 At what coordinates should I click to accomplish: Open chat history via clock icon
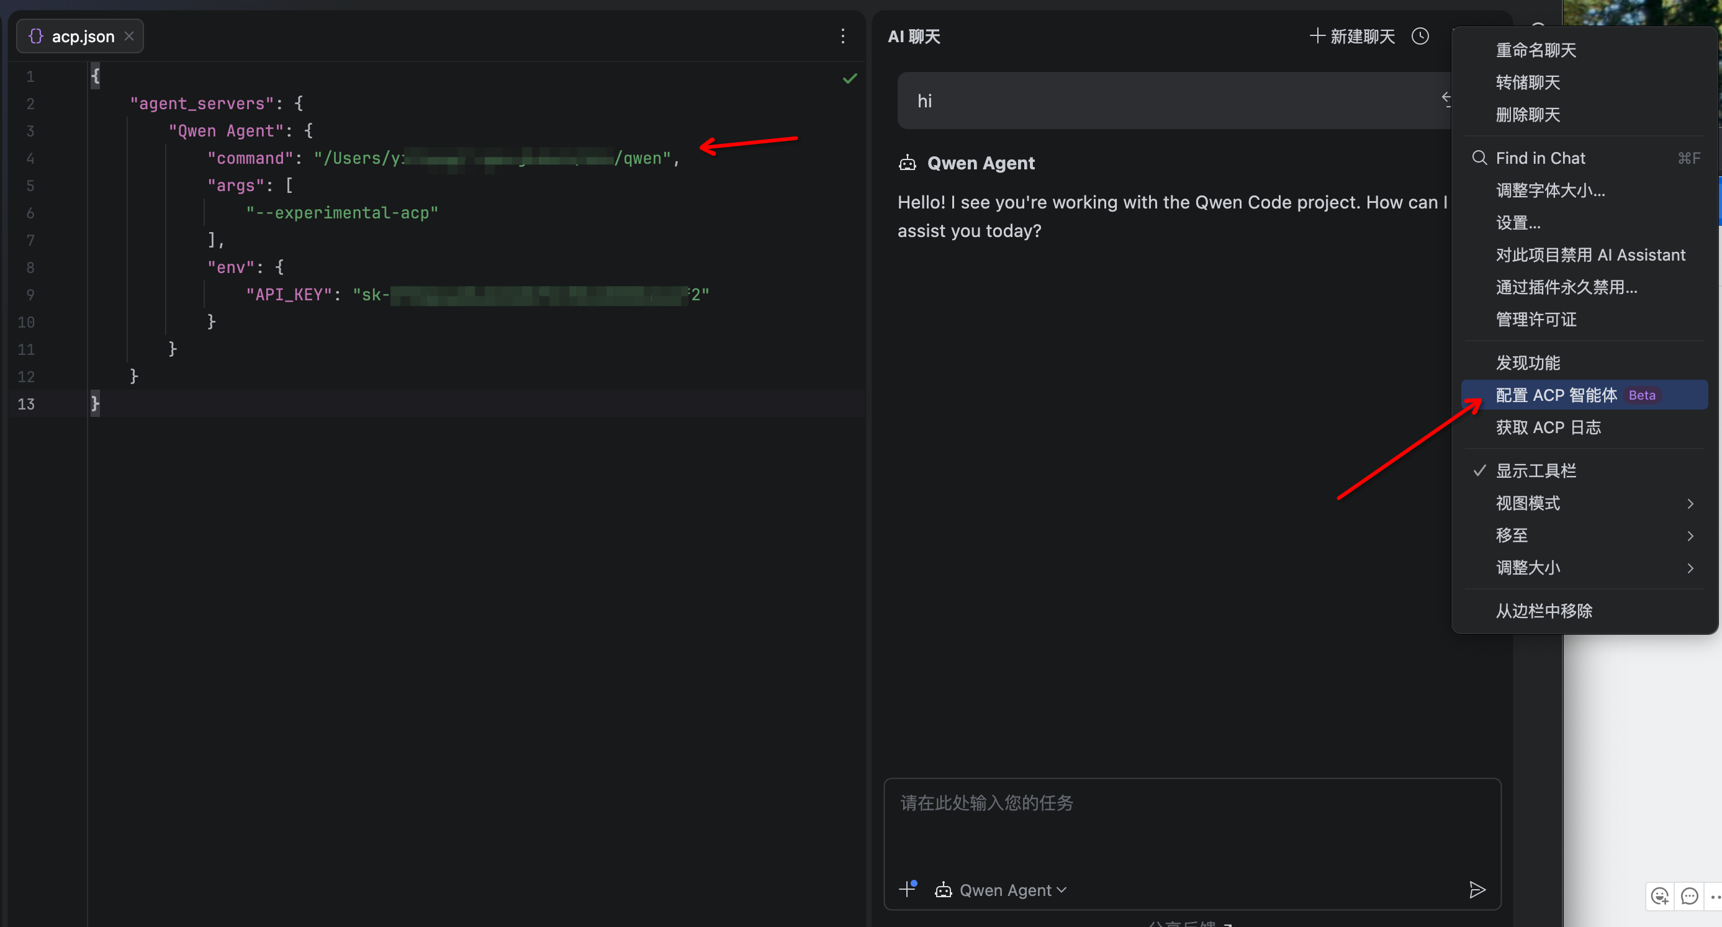tap(1420, 36)
